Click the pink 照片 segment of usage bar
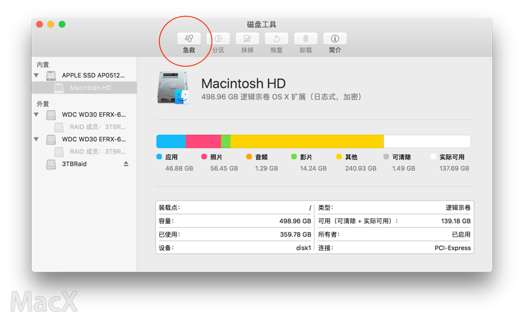This screenshot has width=524, height=317. [203, 141]
